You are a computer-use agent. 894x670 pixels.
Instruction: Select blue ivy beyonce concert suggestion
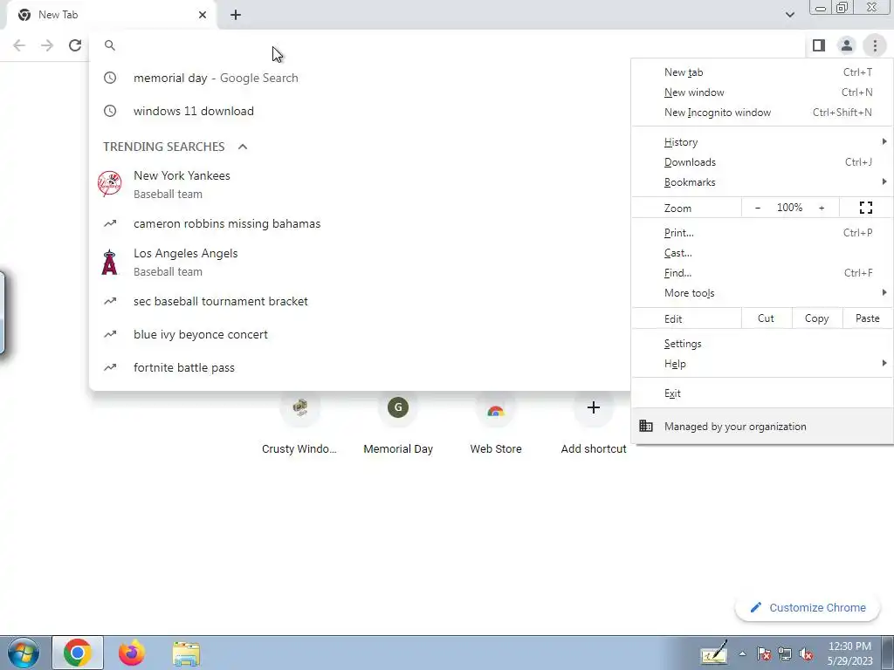(360, 334)
